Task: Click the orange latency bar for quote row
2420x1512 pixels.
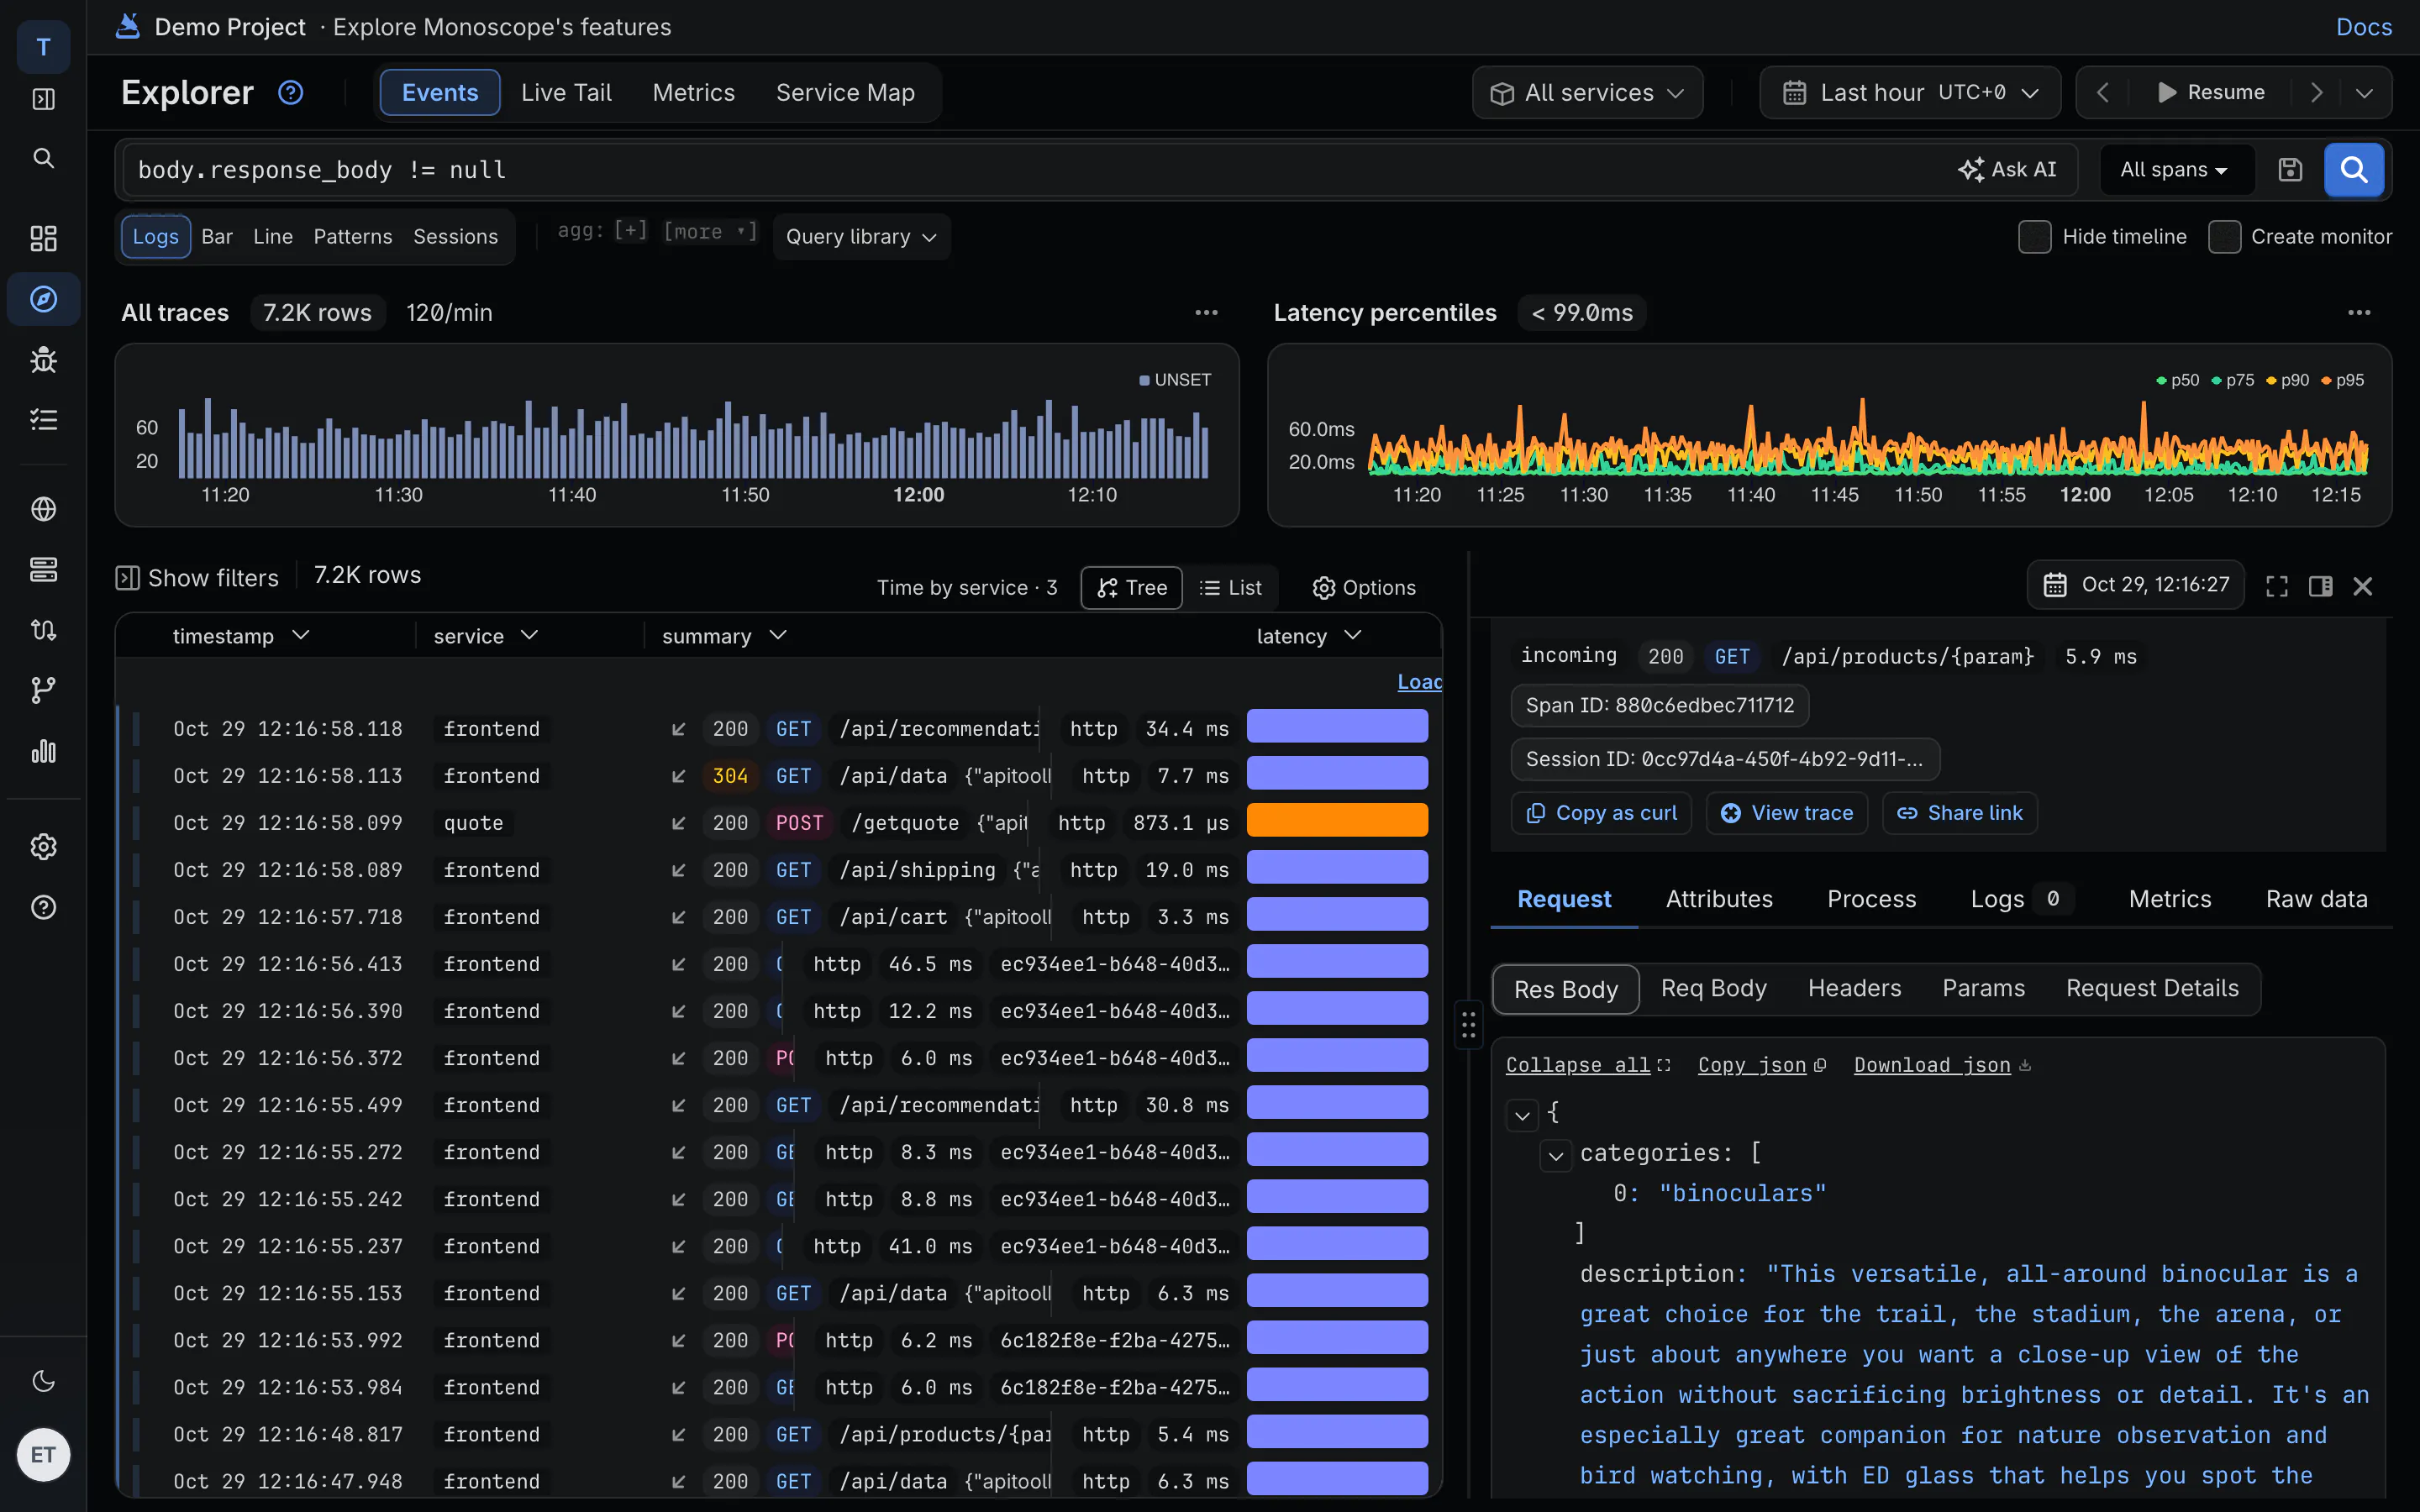Action: (x=1337, y=820)
